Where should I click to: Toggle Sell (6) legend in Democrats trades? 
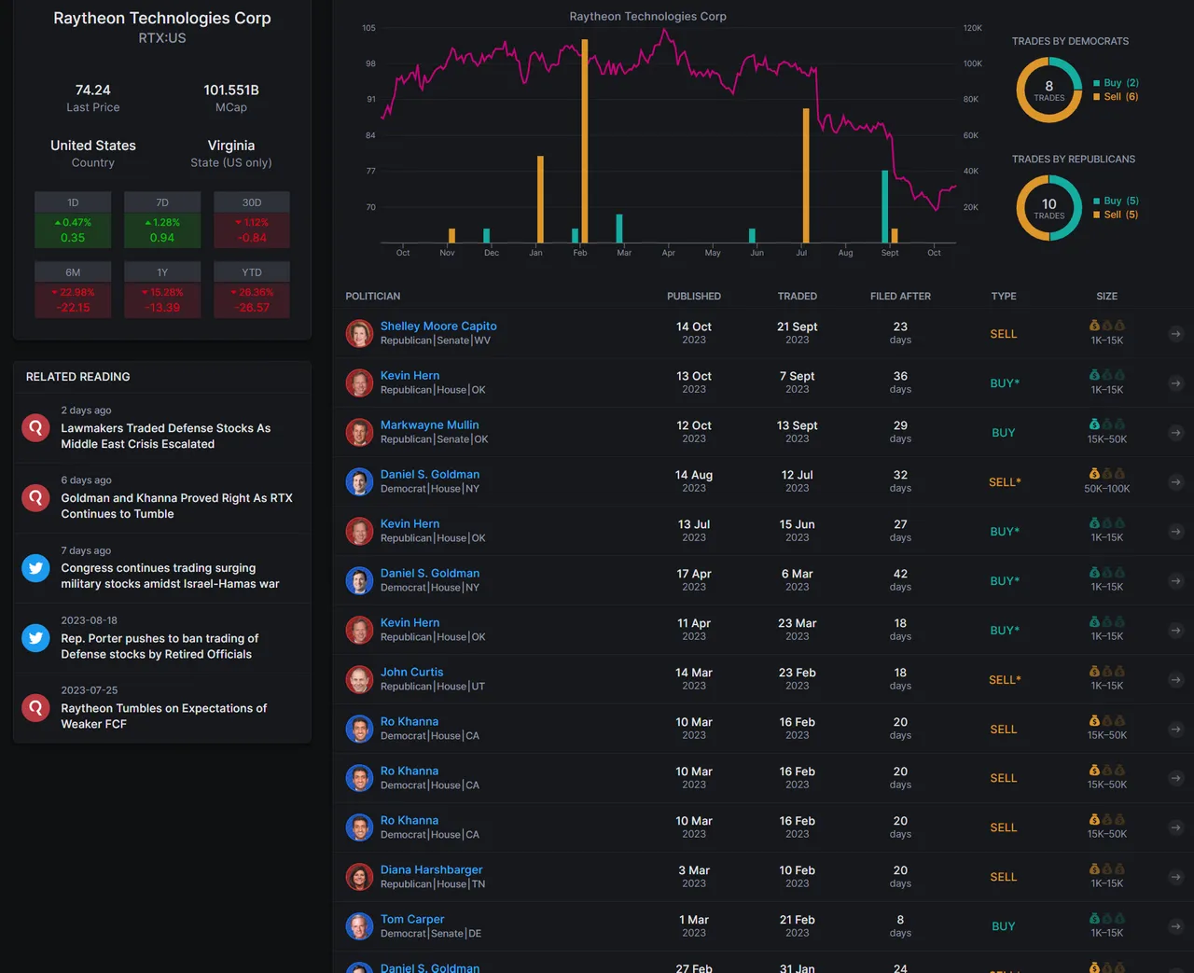(x=1119, y=97)
